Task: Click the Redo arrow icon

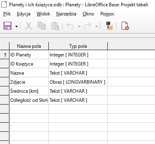Action: [87, 26]
